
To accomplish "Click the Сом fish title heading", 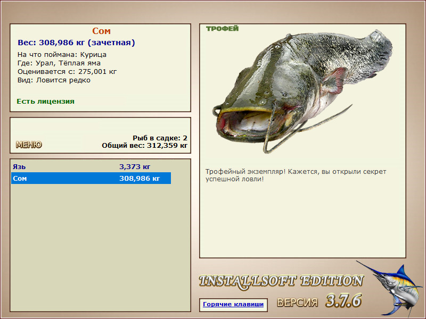I will pyautogui.click(x=101, y=31).
